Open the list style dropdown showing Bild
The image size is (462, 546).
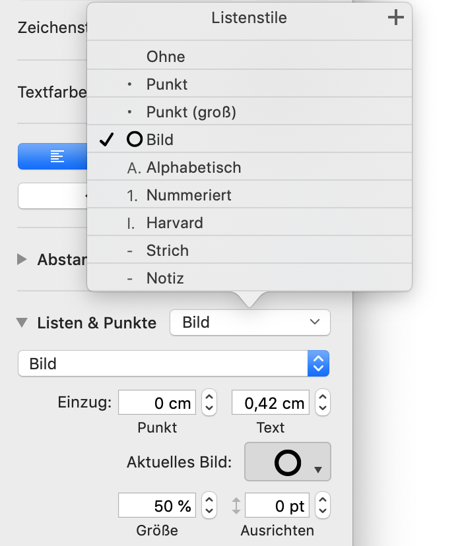click(x=250, y=322)
